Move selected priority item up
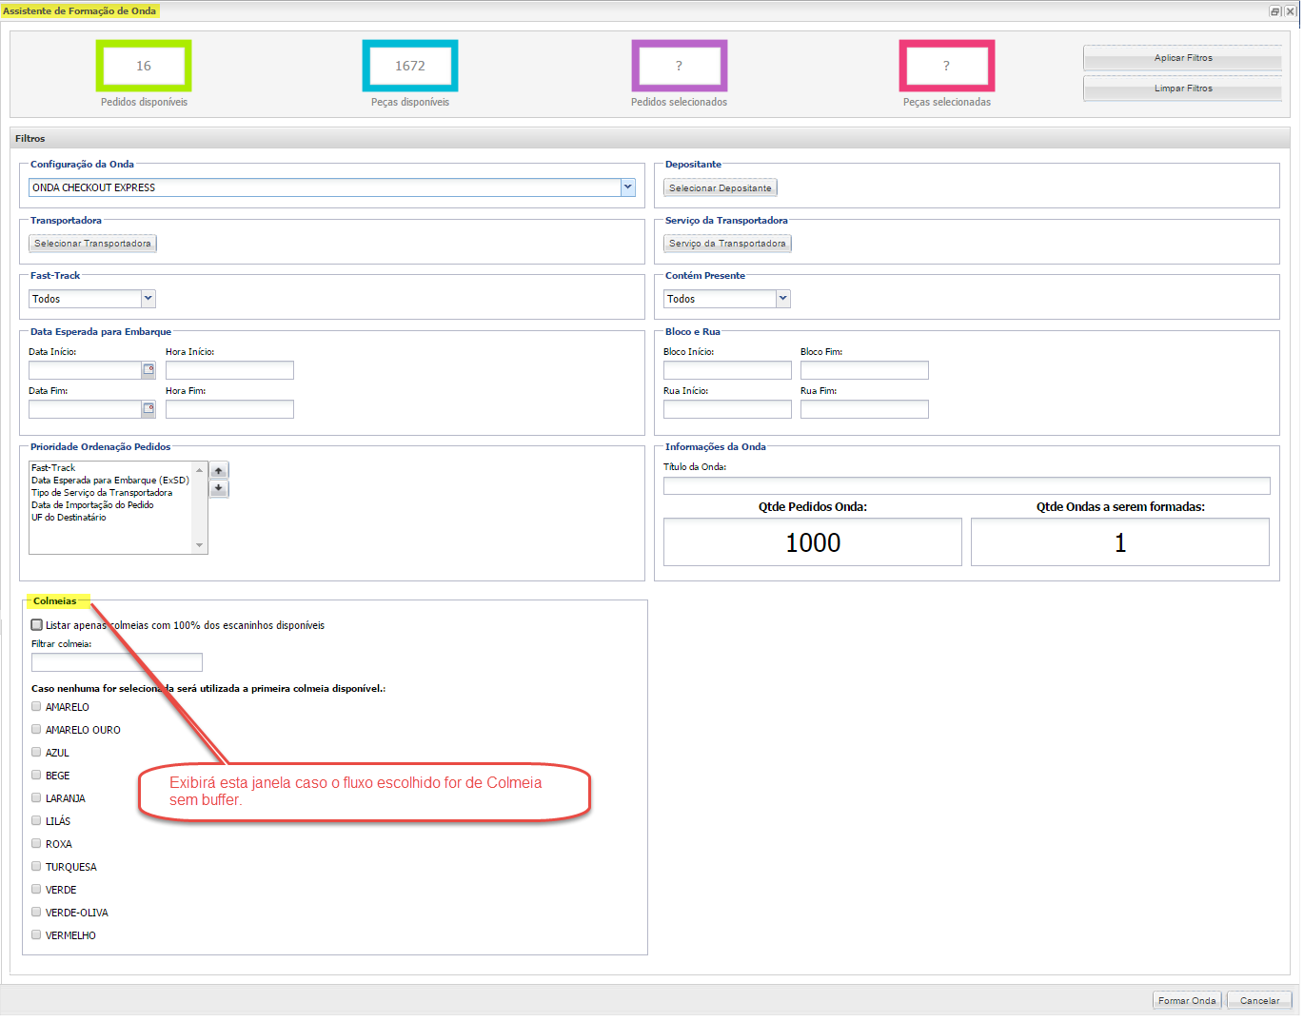1304x1022 pixels. [x=219, y=471]
